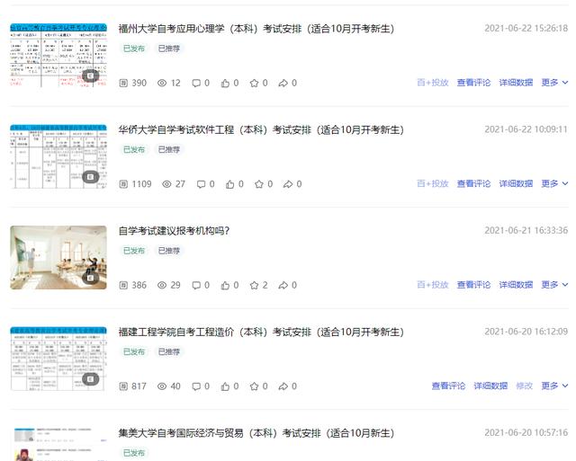The width and height of the screenshot is (576, 461).
Task: Open 华侨大学自学考试软件工程 article title
Action: click(x=261, y=129)
